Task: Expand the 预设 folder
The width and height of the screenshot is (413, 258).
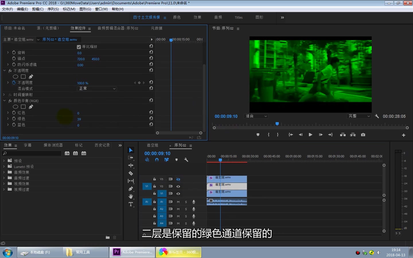Action: (x=4, y=161)
